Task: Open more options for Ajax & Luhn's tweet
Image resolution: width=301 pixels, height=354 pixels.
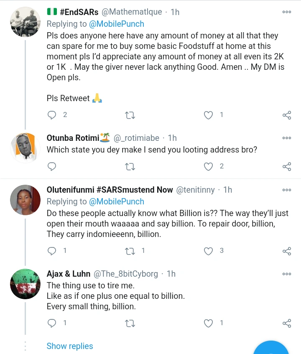Action: [x=287, y=274]
